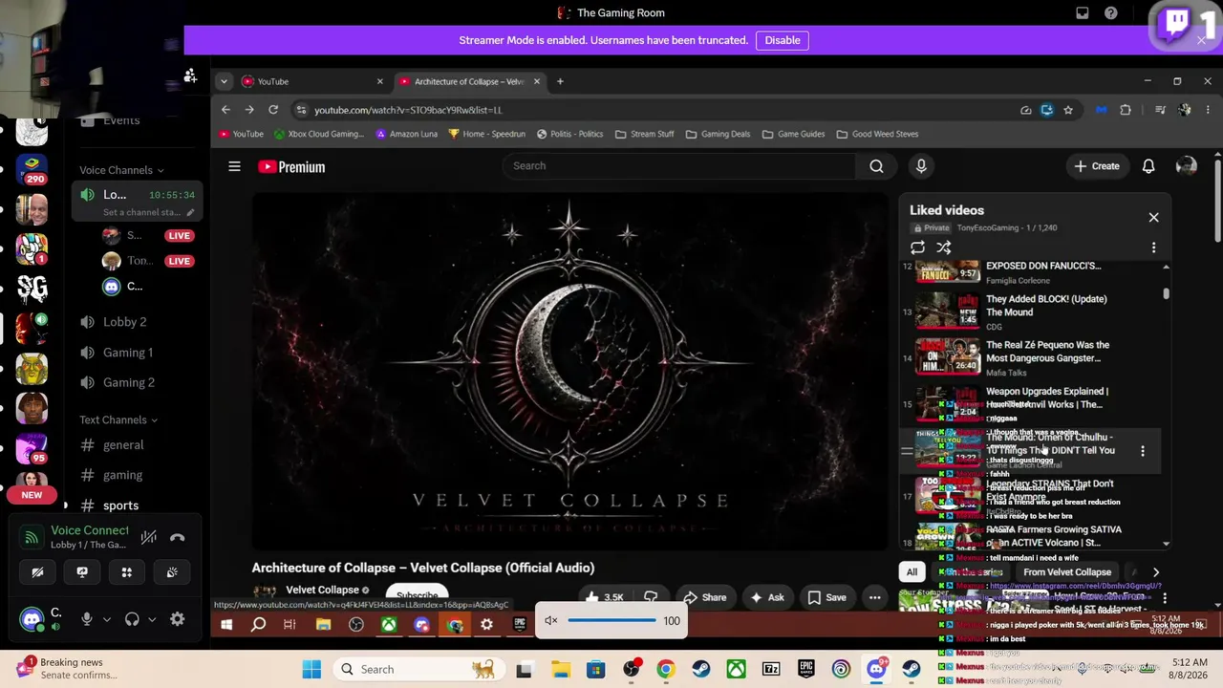Click the volume slider at 100
Viewport: 1223px width, 688px height.
[x=612, y=620]
